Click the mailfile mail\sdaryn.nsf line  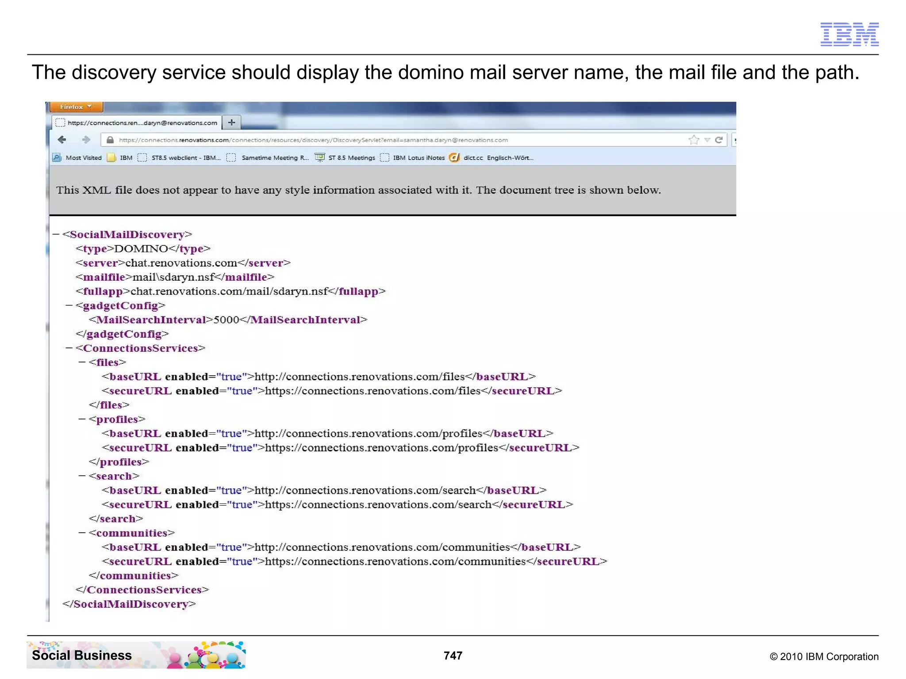click(175, 277)
